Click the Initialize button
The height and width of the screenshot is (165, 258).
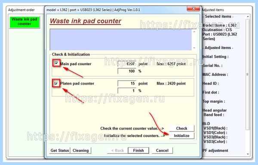click(x=181, y=136)
